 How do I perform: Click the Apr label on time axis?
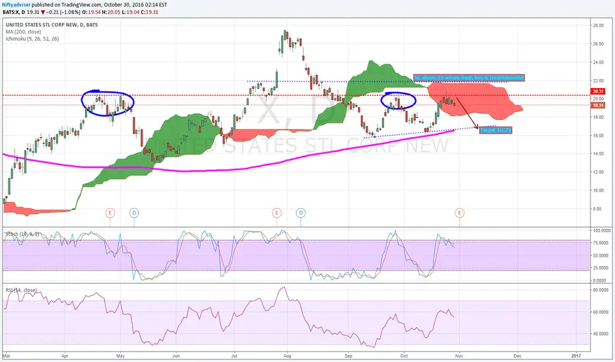tap(65, 356)
